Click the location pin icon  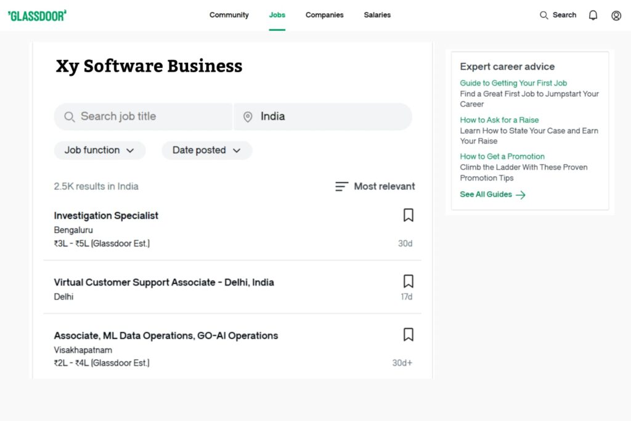tap(248, 117)
